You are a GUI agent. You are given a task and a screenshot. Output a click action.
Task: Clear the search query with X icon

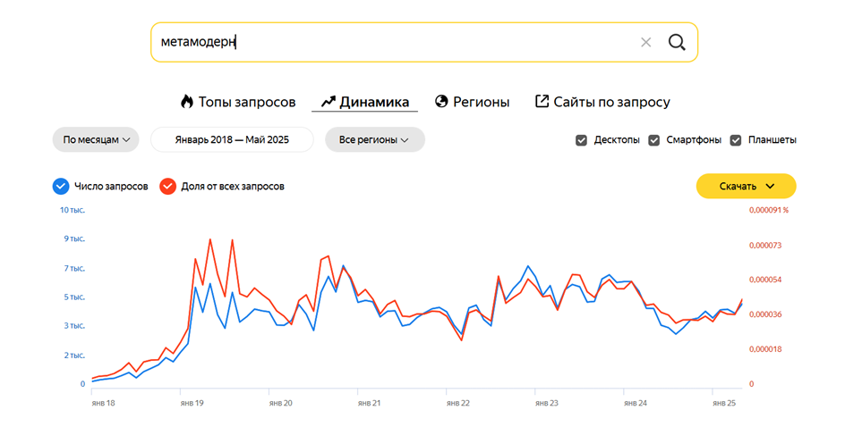click(x=646, y=42)
